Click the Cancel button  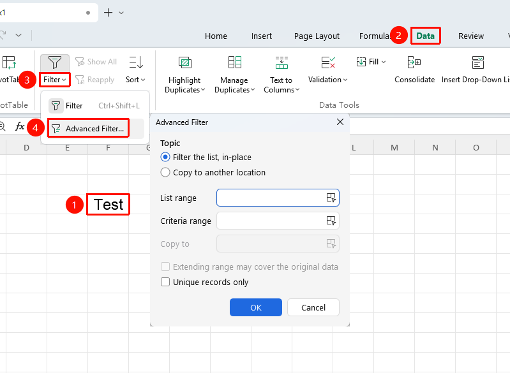(313, 307)
